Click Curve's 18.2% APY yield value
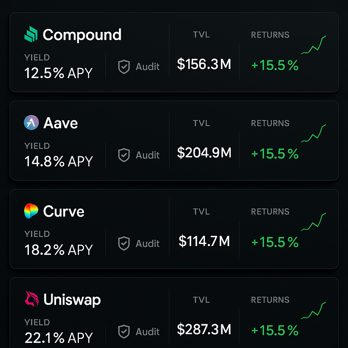 [x=58, y=250]
